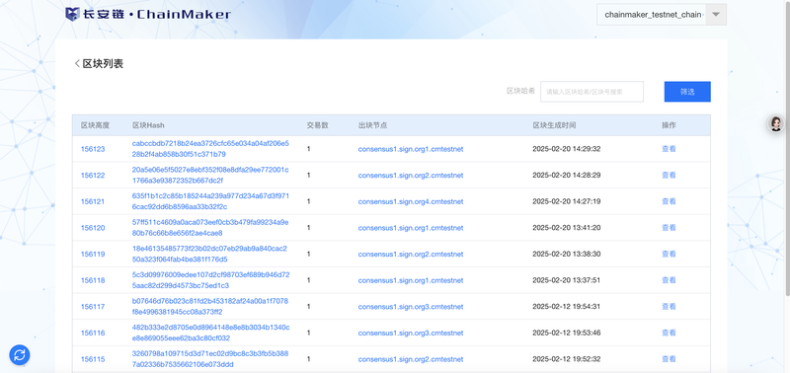The width and height of the screenshot is (790, 373).
Task: Open hash starting with 20a5e06e5f50
Action: 210,175
